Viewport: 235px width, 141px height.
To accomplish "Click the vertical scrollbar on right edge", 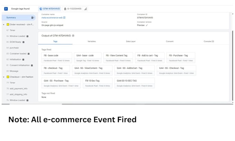I will tap(233, 65).
